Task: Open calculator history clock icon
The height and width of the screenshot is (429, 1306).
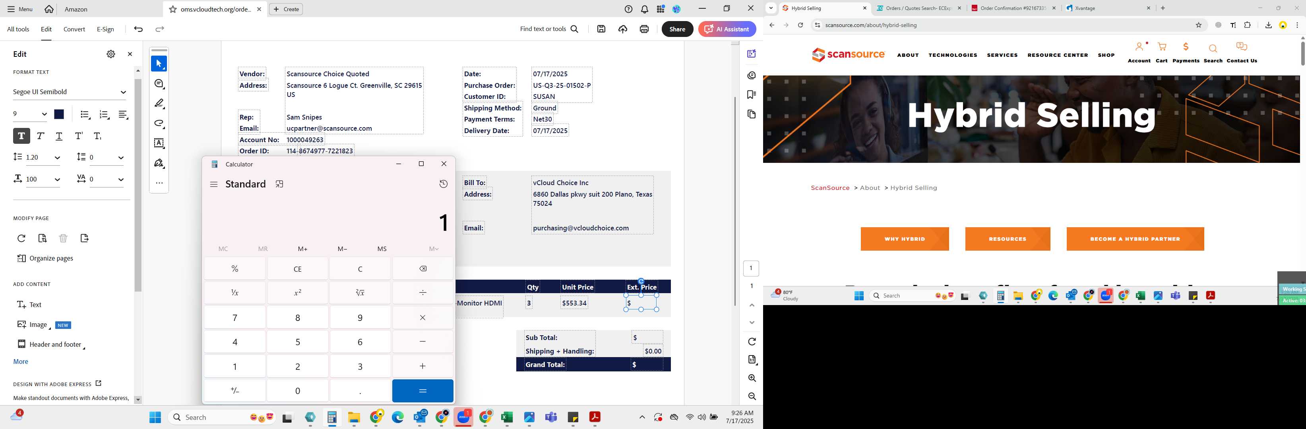Action: [444, 184]
